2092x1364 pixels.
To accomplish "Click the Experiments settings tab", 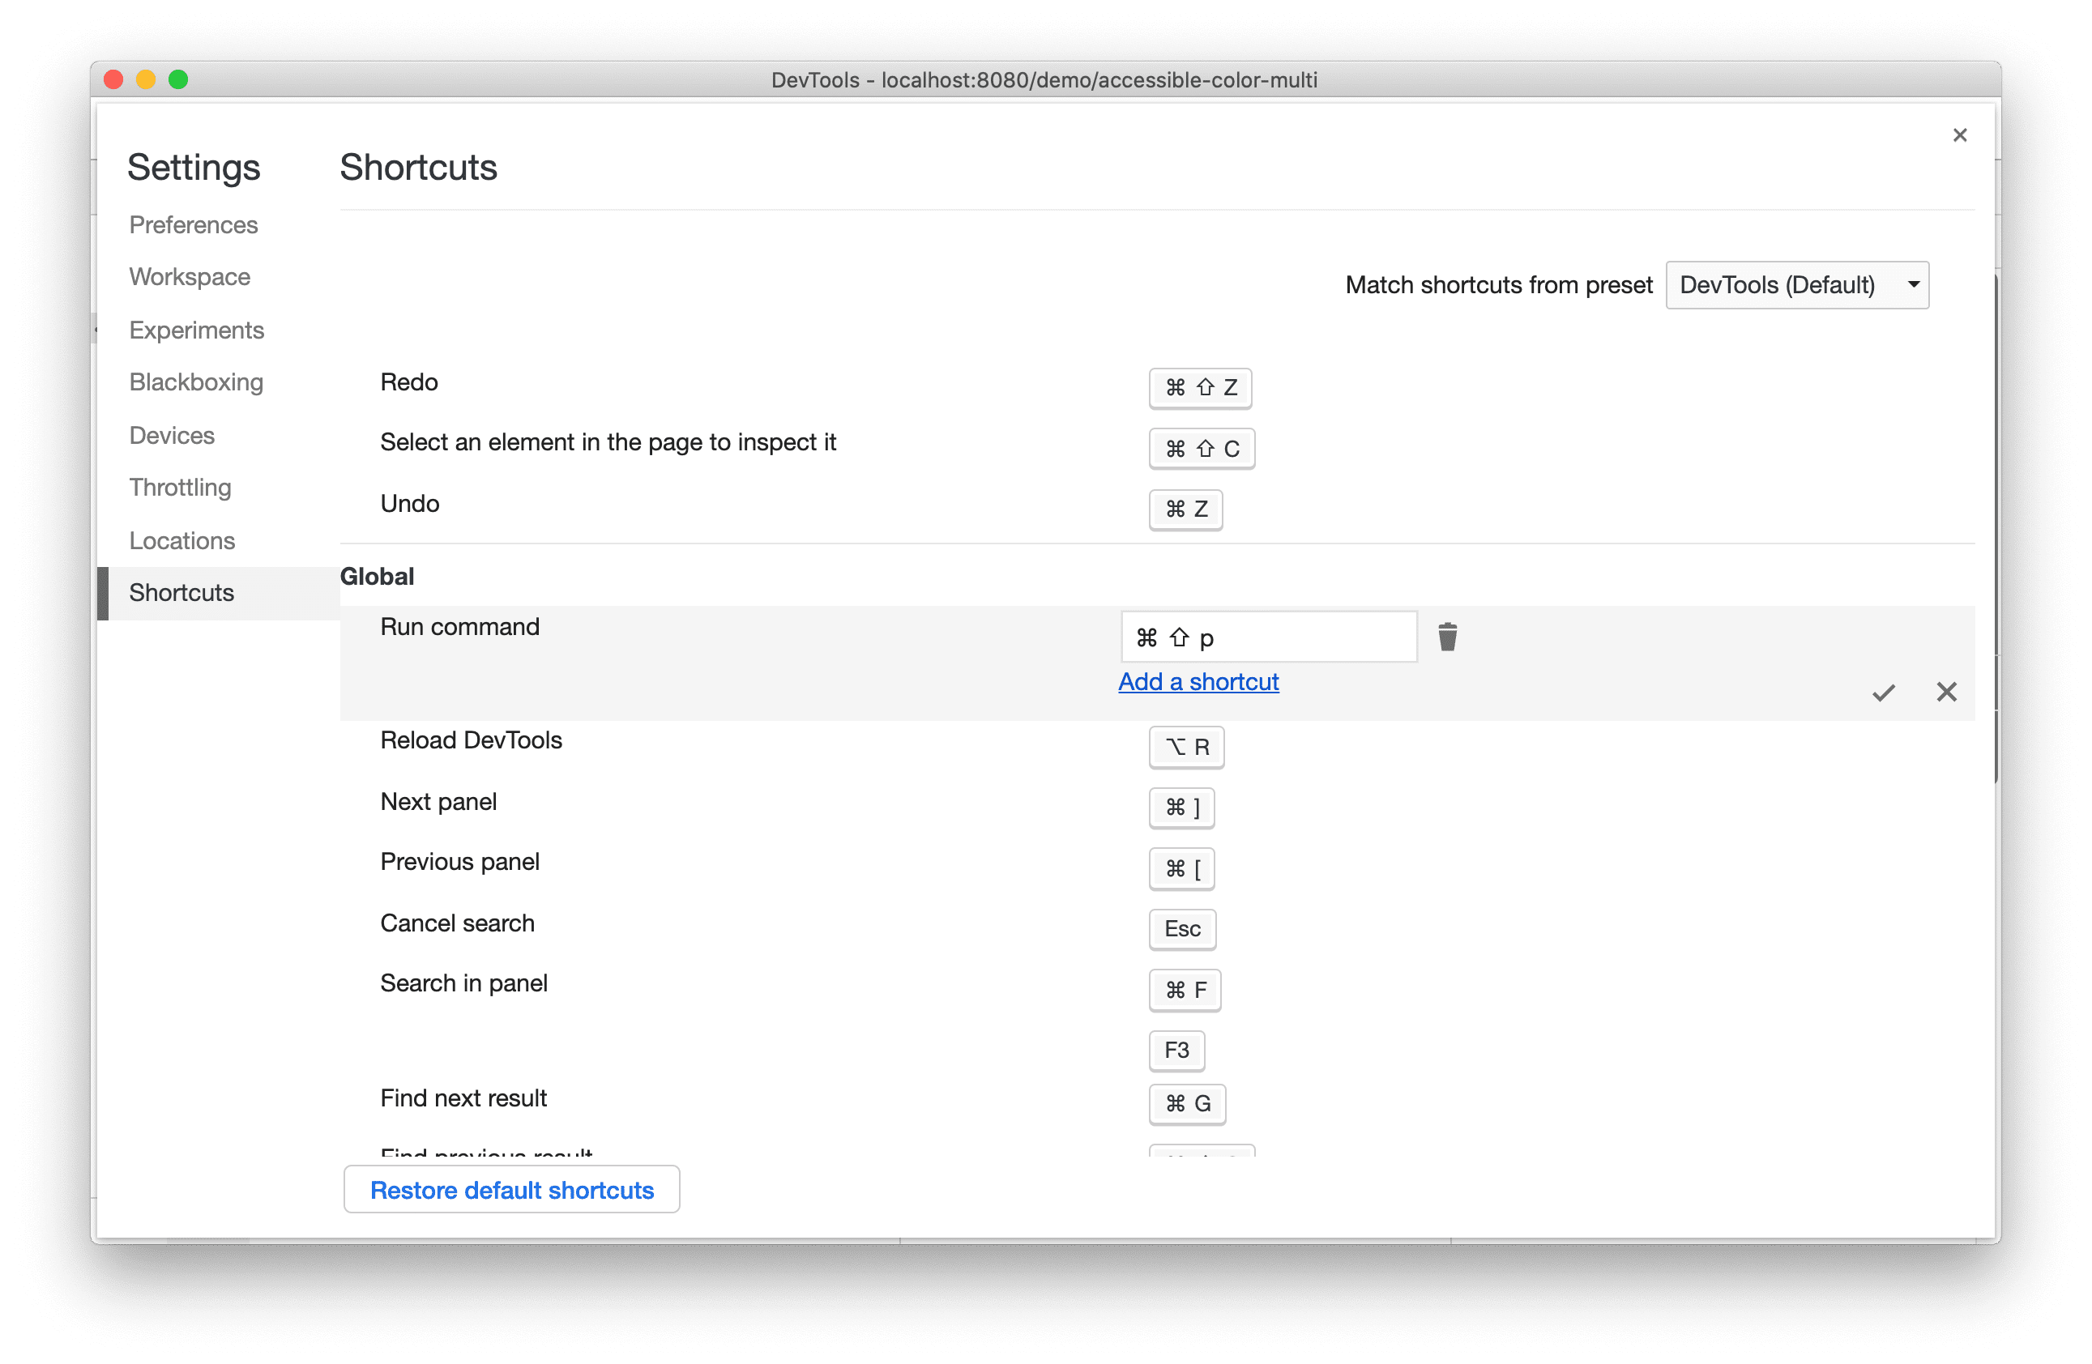I will pyautogui.click(x=197, y=329).
